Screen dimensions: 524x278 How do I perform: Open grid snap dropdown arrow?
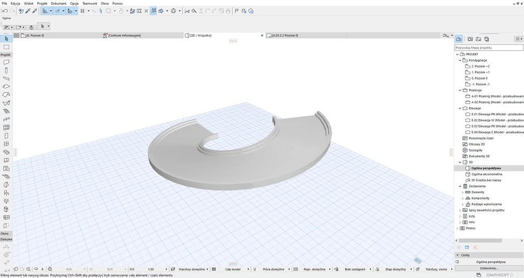pos(88,11)
